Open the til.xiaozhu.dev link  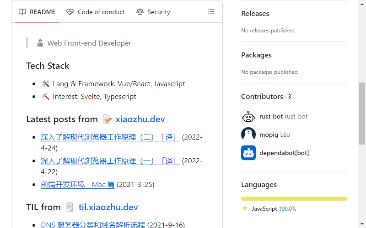click(x=108, y=207)
